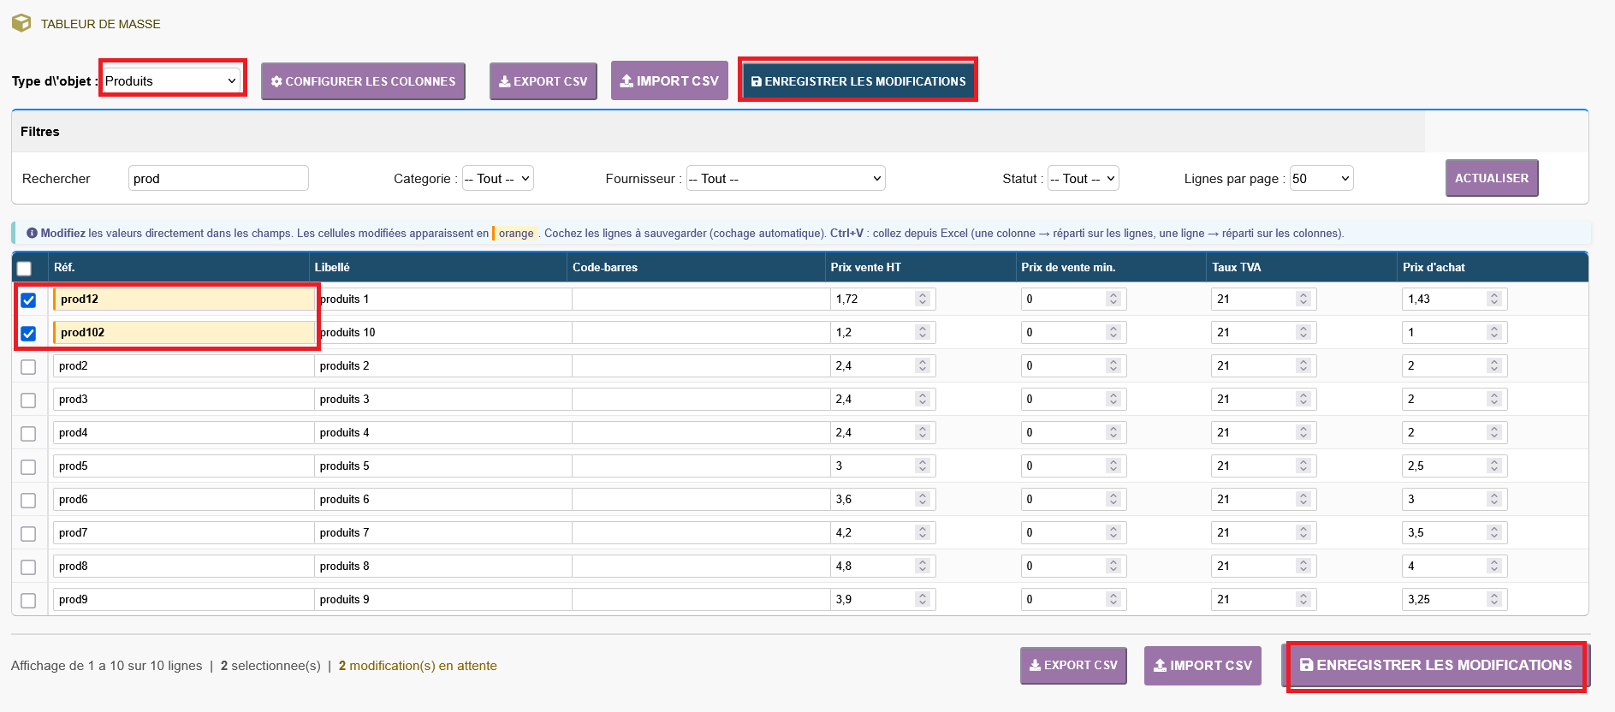Save with top Enregistrer les modifications

tap(858, 81)
